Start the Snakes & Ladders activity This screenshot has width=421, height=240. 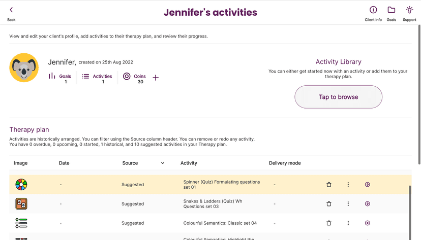tap(368, 204)
